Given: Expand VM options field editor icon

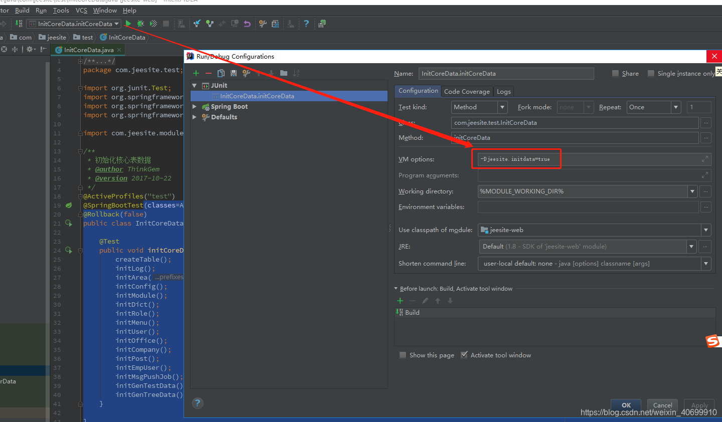Looking at the screenshot, I should coord(704,159).
